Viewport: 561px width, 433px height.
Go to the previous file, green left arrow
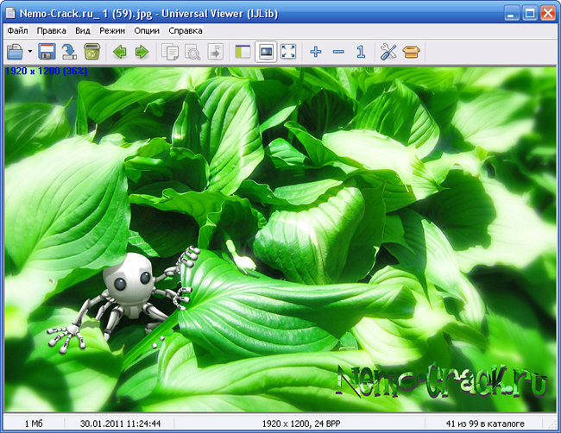(119, 52)
